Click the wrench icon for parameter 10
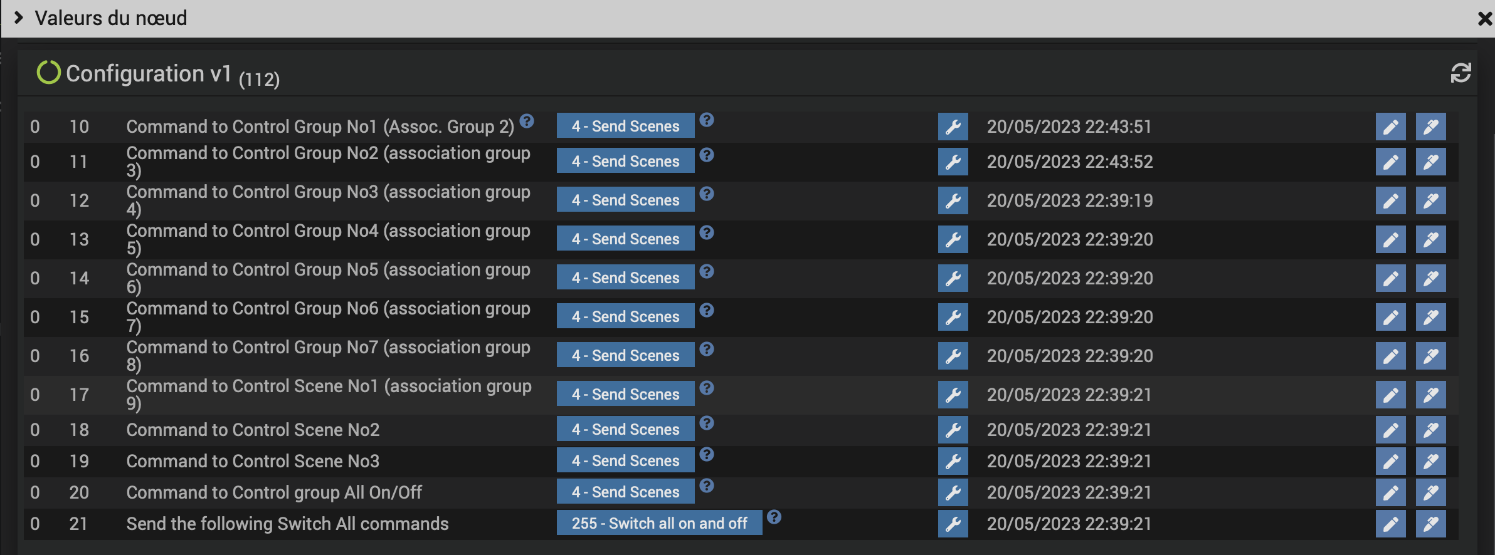1495x555 pixels. click(953, 127)
